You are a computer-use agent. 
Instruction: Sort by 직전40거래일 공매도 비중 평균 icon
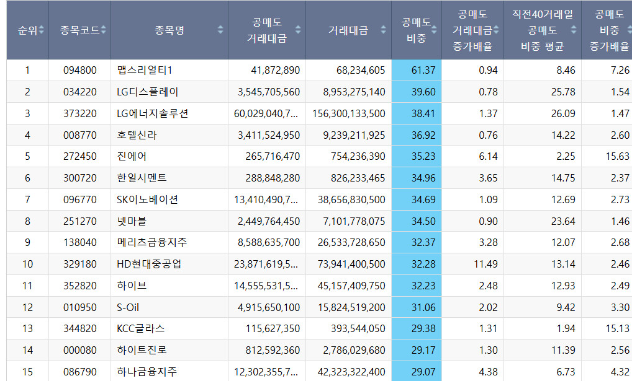(x=575, y=30)
